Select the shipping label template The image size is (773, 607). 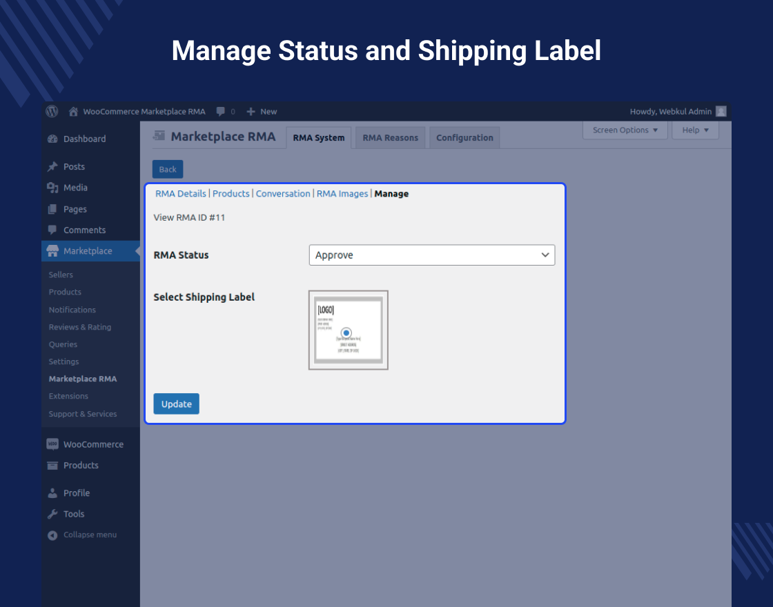tap(348, 330)
